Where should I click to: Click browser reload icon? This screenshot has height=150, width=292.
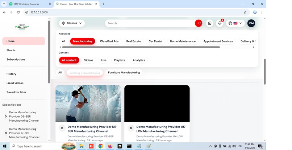tap(18, 12)
